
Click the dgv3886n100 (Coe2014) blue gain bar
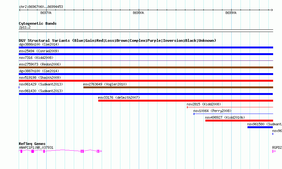coord(146,47)
